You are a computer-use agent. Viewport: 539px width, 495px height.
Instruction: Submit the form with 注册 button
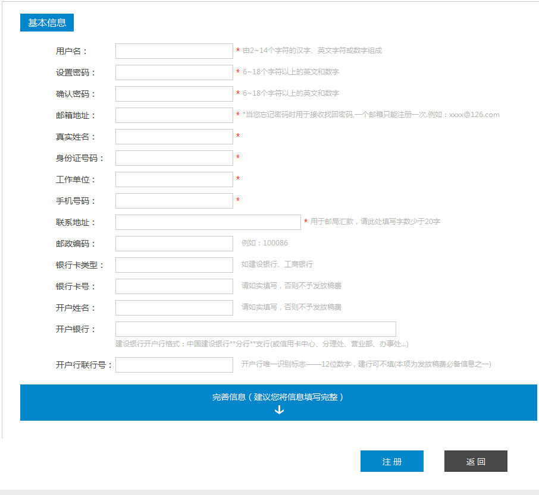click(x=392, y=461)
